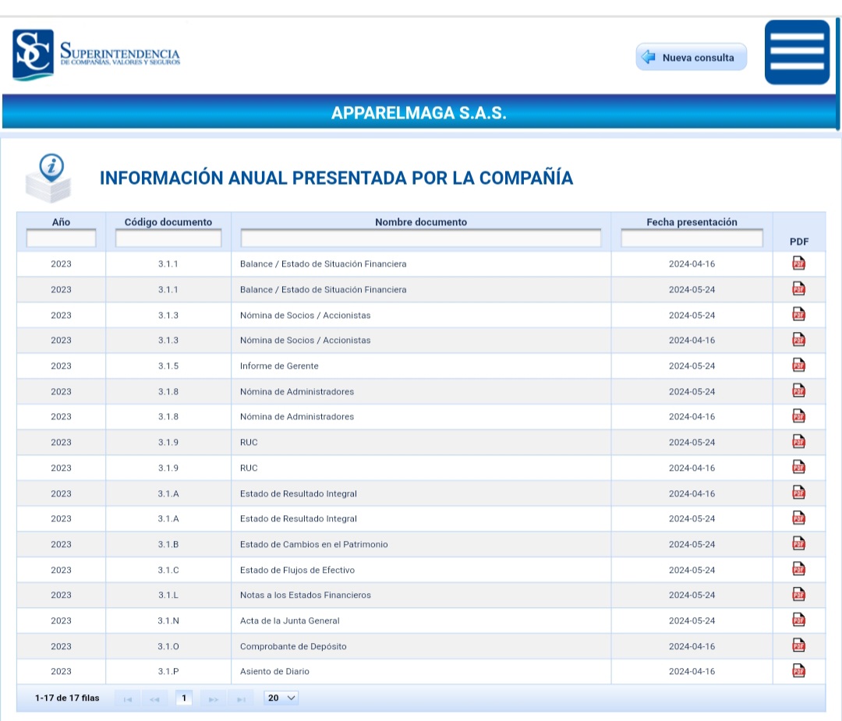Sort by the Año column header

62,221
